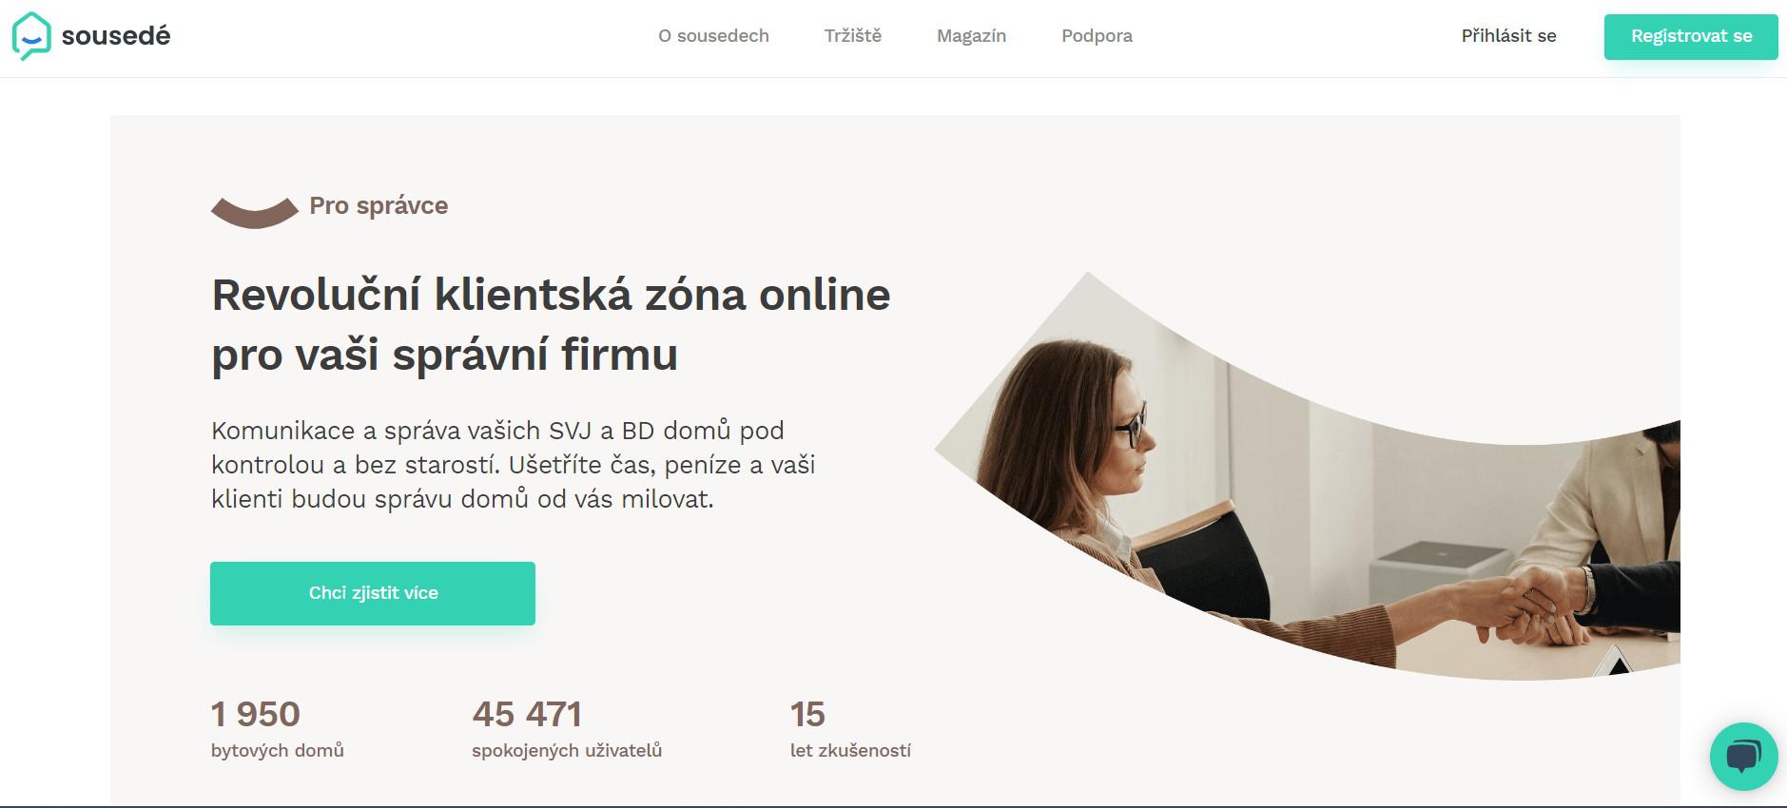Screen dimensions: 1787x808
Task: Select the Pro správce label
Action: pyautogui.click(x=379, y=205)
